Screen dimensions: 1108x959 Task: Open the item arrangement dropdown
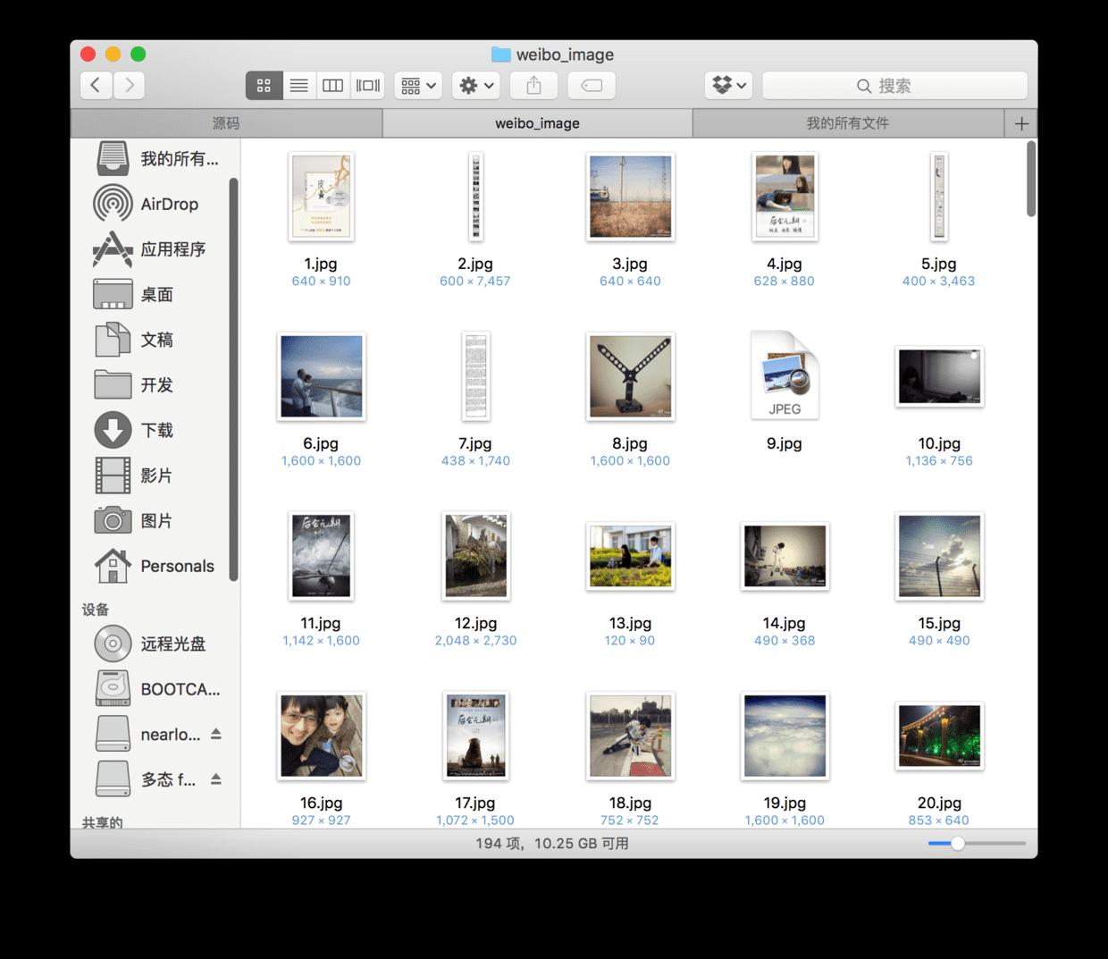(x=418, y=86)
